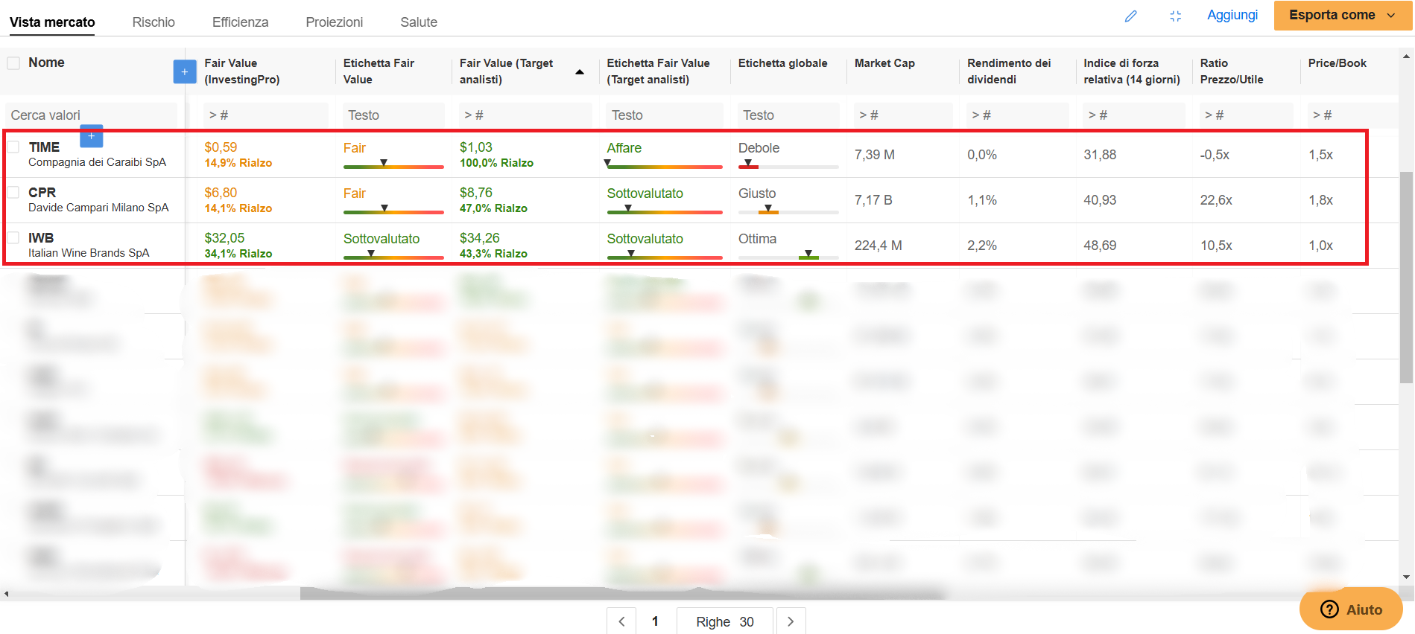Open the IWB ticker link

pos(41,238)
